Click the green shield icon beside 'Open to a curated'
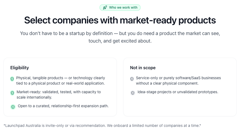Image resolution: width=239 pixels, height=132 pixels. 13,107
